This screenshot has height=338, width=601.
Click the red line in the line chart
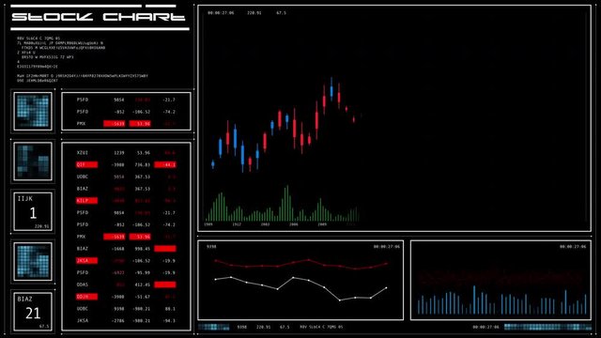coord(300,264)
